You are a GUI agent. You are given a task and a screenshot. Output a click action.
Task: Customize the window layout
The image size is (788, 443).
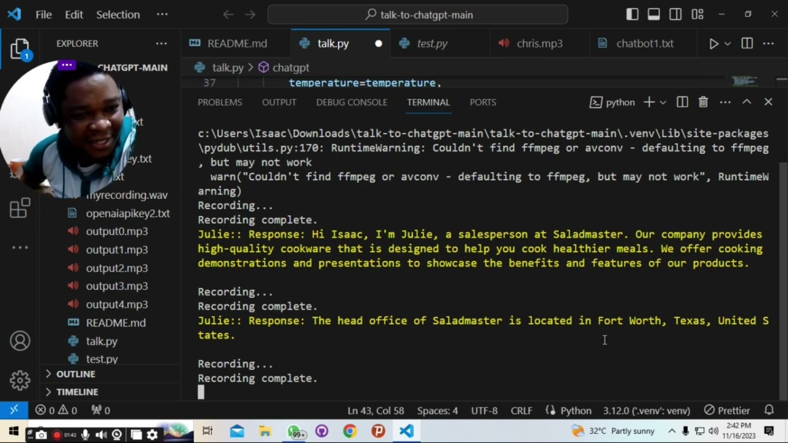coord(698,14)
